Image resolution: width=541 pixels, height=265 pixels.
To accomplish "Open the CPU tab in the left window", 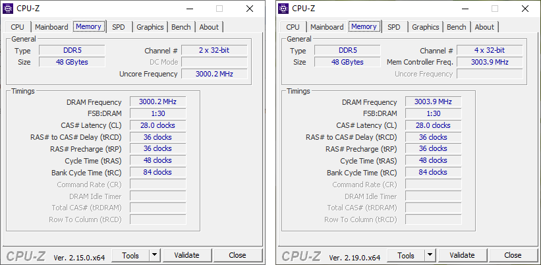I will tap(18, 27).
